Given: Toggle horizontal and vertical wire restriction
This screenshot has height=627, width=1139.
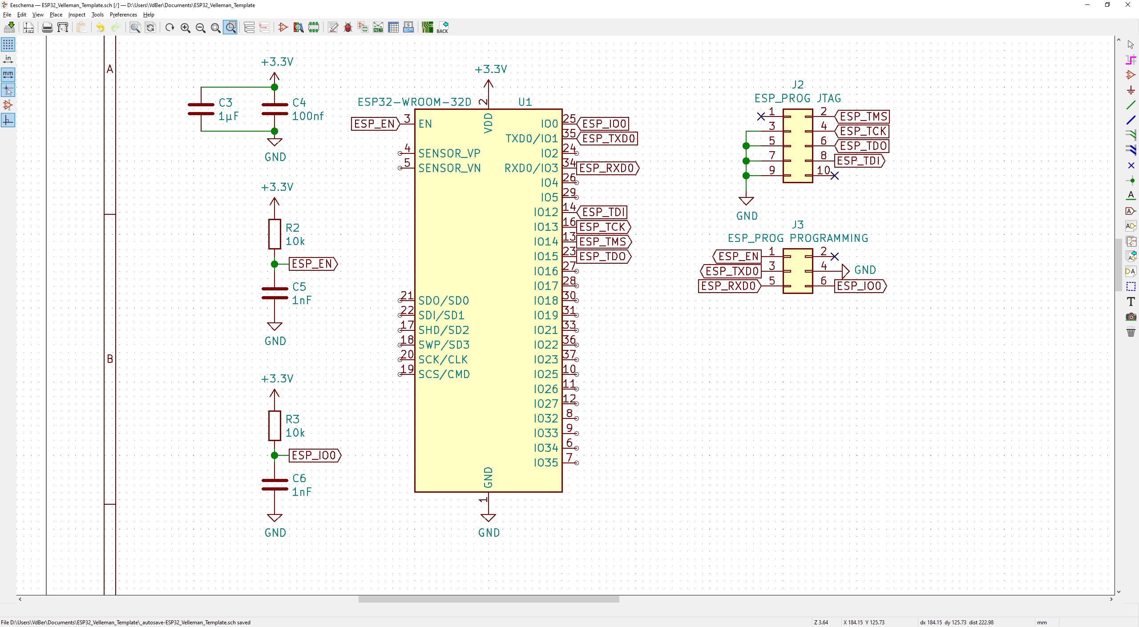Looking at the screenshot, I should point(8,120).
